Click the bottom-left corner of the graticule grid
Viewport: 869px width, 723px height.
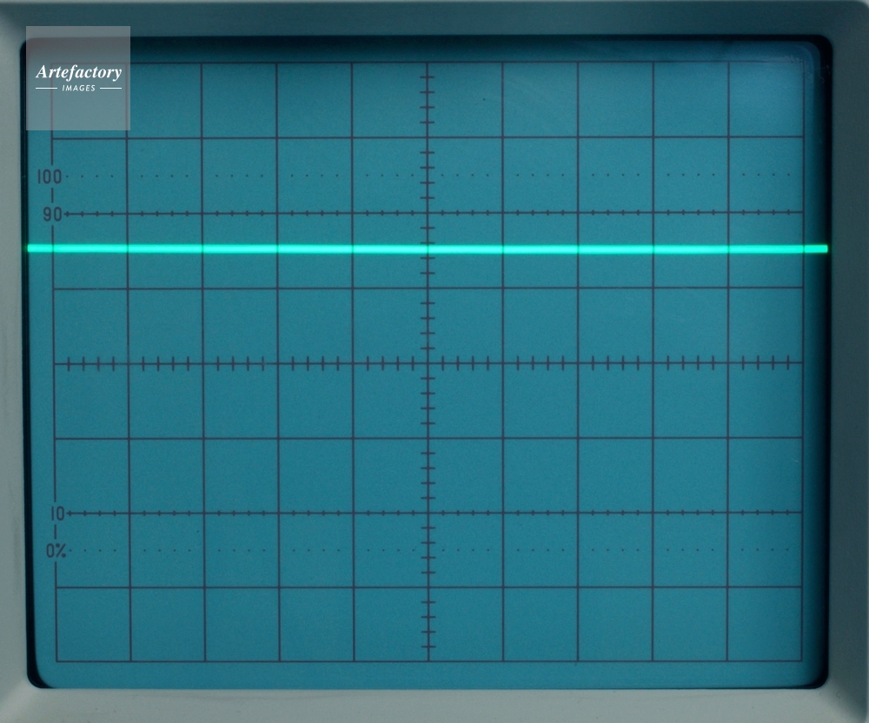[x=57, y=661]
